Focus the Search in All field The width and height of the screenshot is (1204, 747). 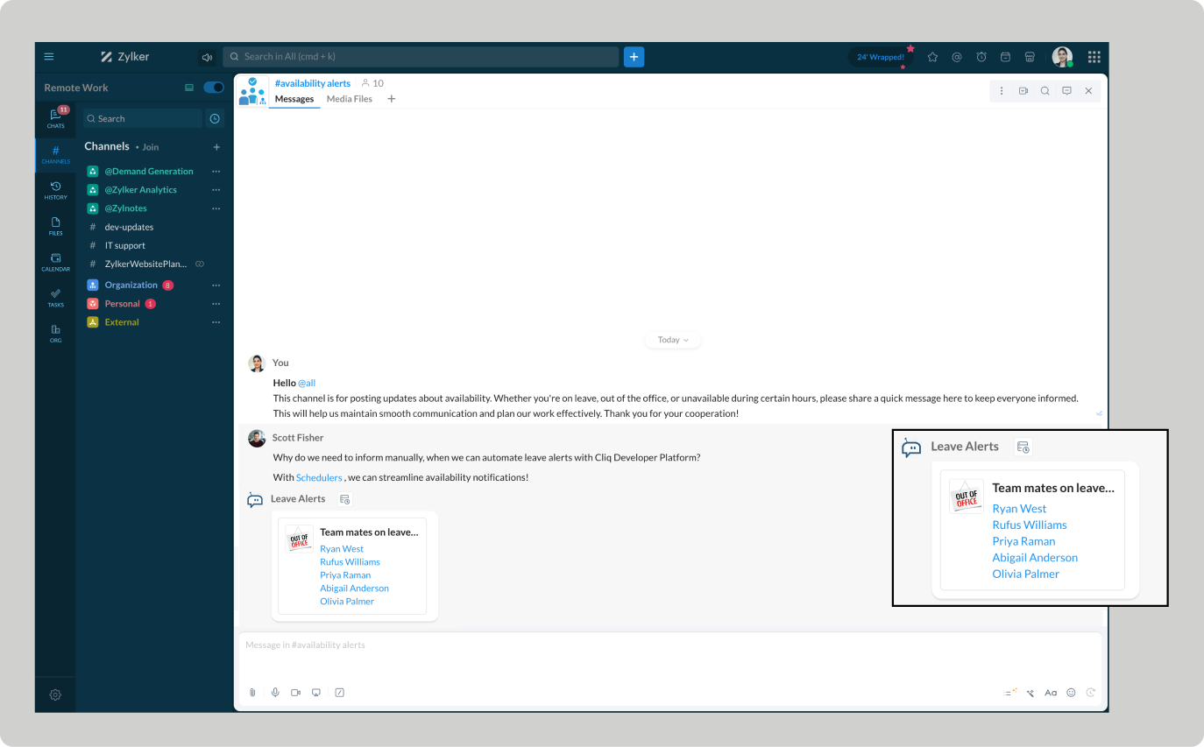point(421,57)
